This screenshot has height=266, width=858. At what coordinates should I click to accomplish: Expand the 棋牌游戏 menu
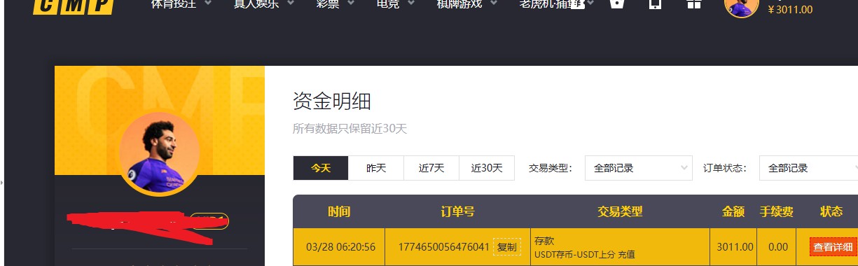(x=467, y=3)
